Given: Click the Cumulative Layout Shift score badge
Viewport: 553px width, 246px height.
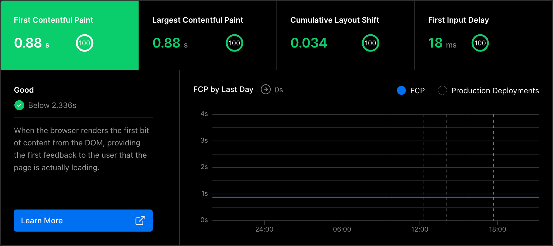Looking at the screenshot, I should tap(370, 43).
